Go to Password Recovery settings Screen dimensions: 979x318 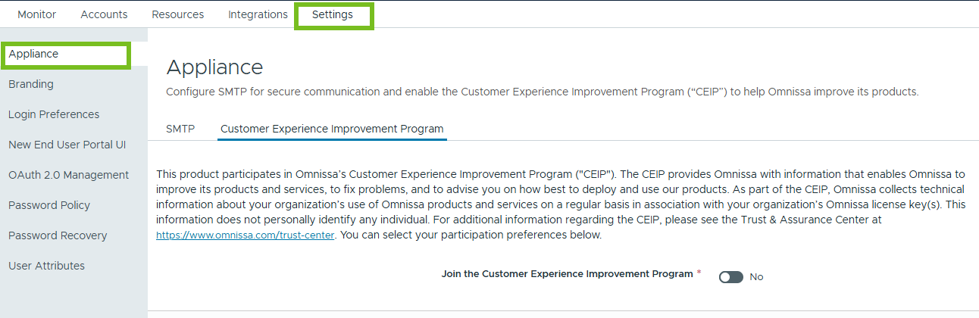[58, 235]
